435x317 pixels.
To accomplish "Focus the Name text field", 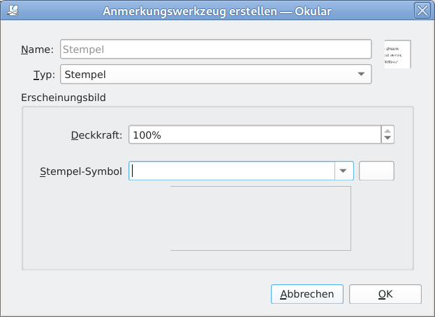I will pos(216,49).
